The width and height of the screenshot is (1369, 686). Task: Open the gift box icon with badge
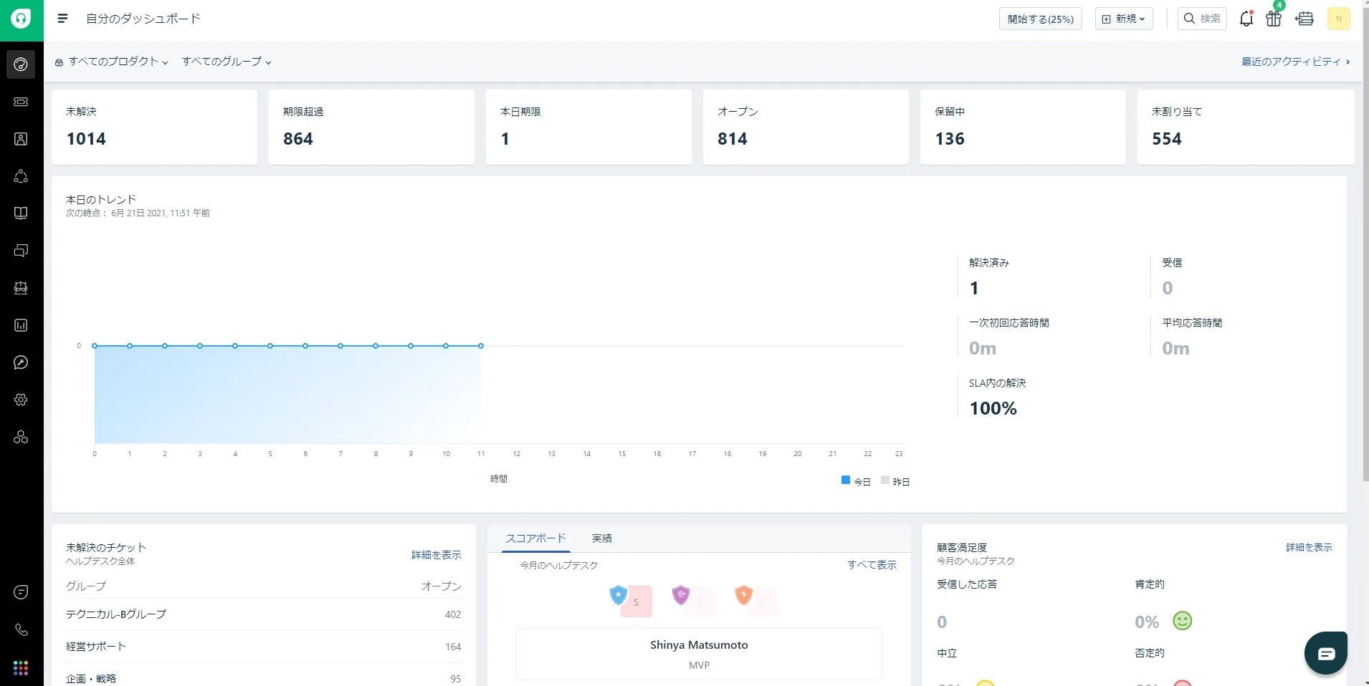tap(1274, 19)
